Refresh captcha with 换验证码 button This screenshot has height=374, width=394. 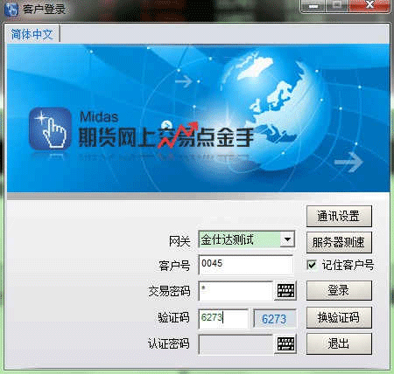click(x=339, y=317)
